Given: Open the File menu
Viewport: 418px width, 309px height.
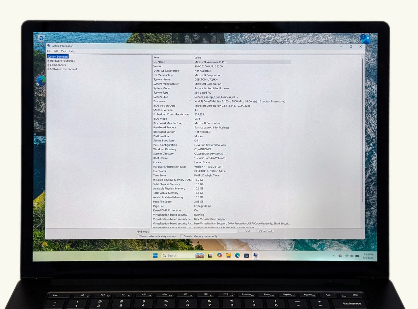Looking at the screenshot, I should pos(49,51).
